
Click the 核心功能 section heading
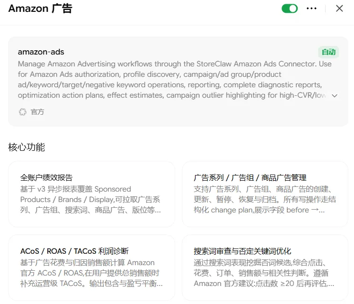pos(27,147)
